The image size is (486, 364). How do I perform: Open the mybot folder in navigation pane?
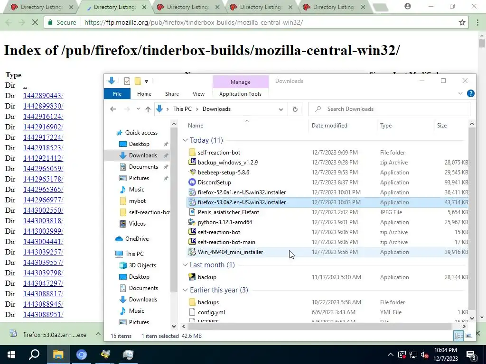coord(137,200)
